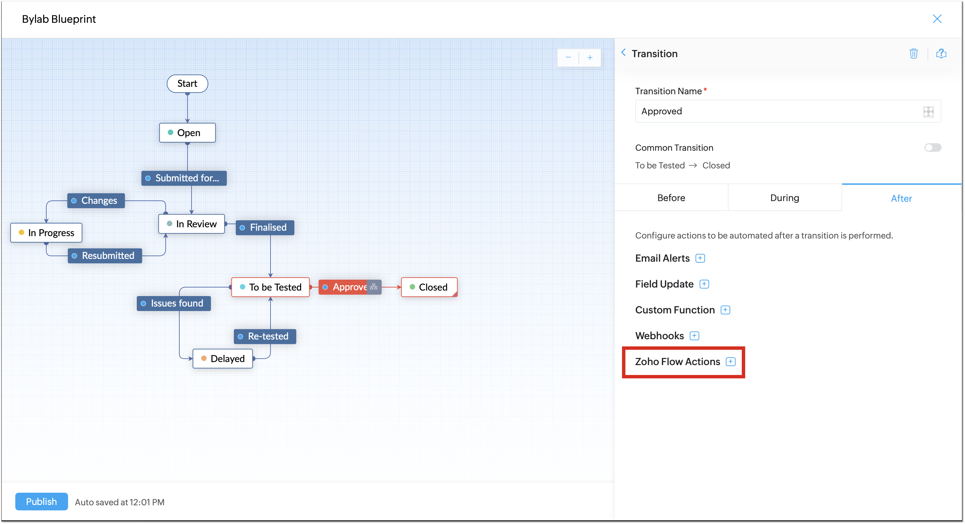Select the Finalised transition node
Viewport: 965px width, 524px height.
[x=264, y=227]
